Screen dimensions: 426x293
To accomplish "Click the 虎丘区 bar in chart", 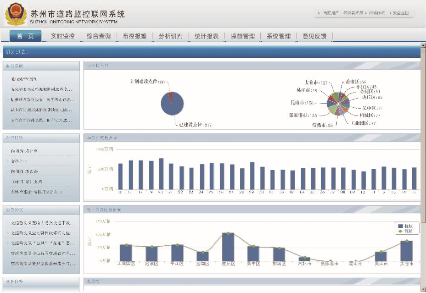I will 228,247.
